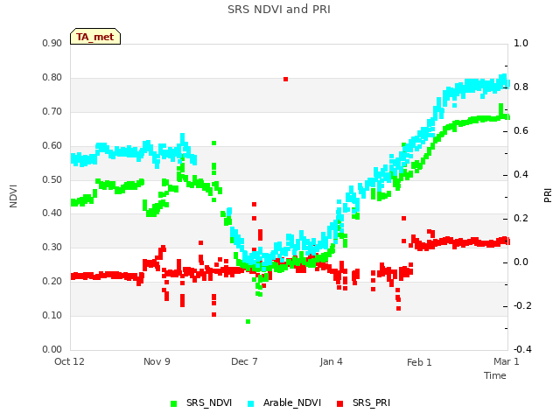
Task: Click the 0.90 NDVI axis value
Action: [x=52, y=43]
